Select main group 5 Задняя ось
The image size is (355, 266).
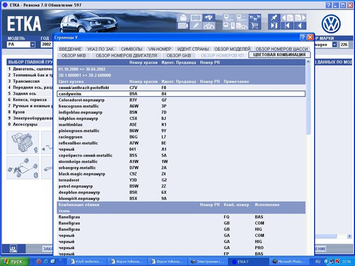click(30, 94)
